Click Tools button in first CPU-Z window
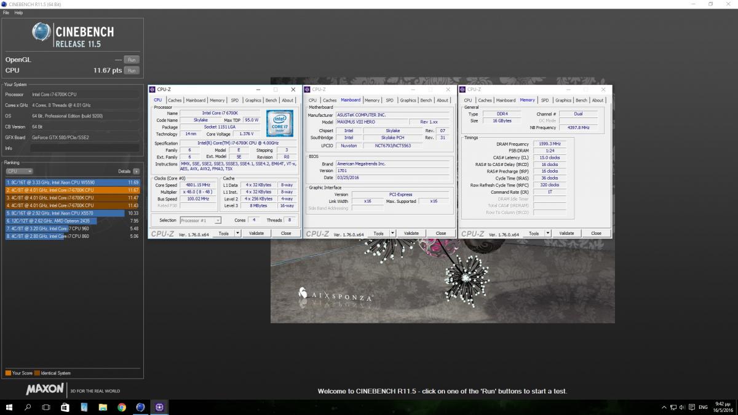The width and height of the screenshot is (738, 415). (x=223, y=233)
